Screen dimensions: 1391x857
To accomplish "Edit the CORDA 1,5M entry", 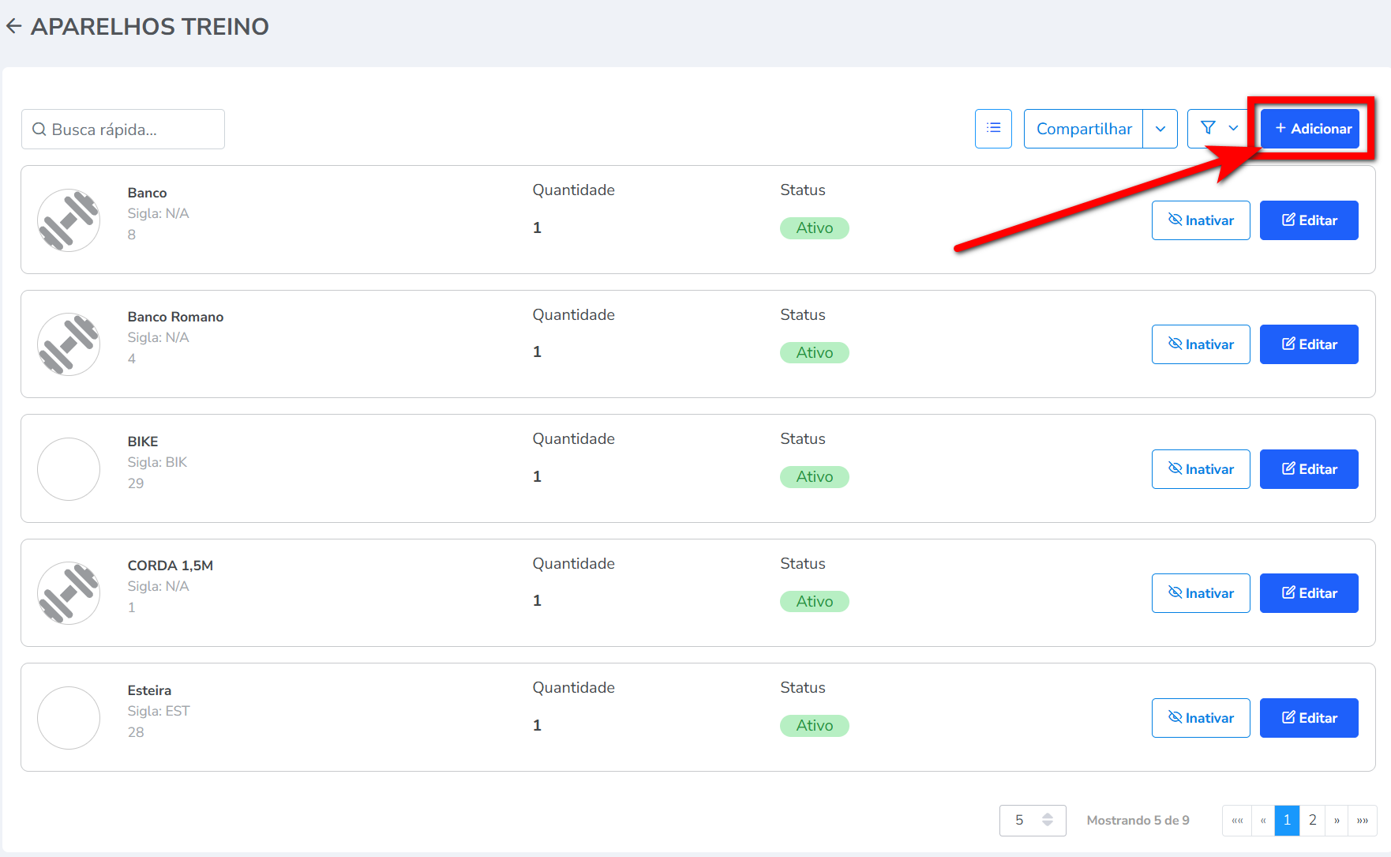I will 1308,593.
